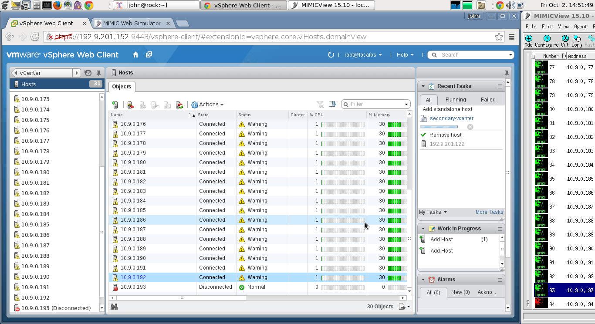Open the vCenter shortcut icon beside Home
The width and height of the screenshot is (595, 324).
(149, 54)
